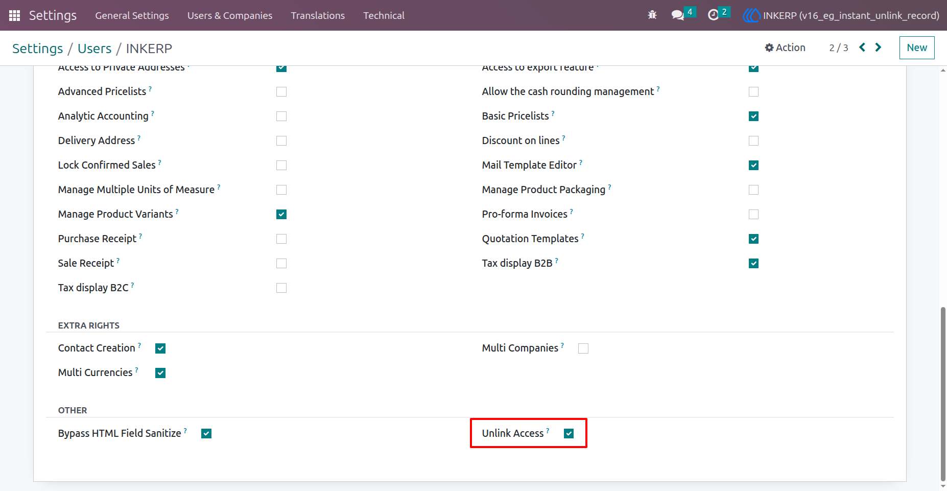Viewport: 947px width, 491px height.
Task: Enable Lock Confirmed Sales checkbox
Action: point(281,166)
